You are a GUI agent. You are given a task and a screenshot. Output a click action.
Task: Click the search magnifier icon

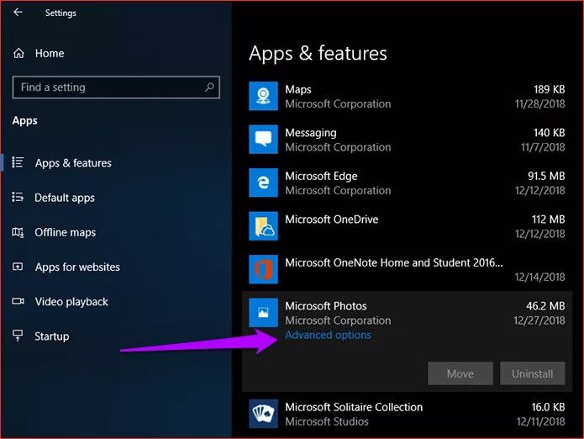209,87
